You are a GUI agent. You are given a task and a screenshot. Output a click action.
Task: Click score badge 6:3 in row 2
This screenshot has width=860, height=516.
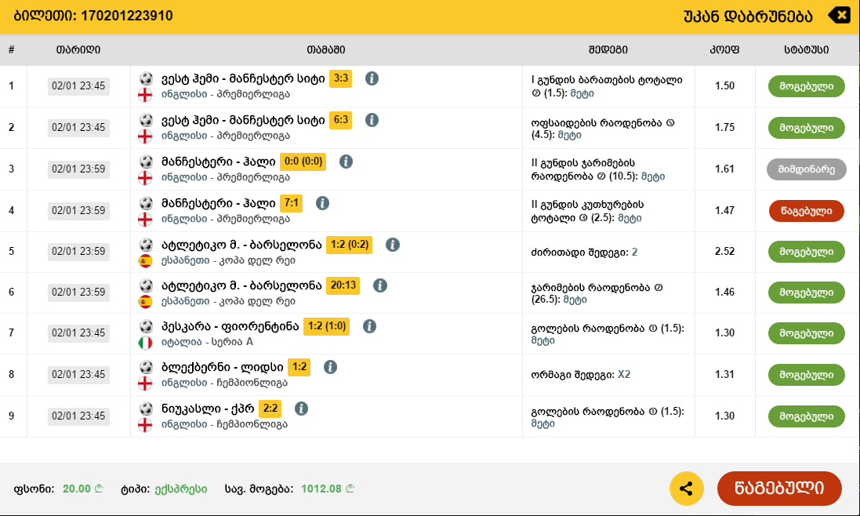tap(340, 120)
